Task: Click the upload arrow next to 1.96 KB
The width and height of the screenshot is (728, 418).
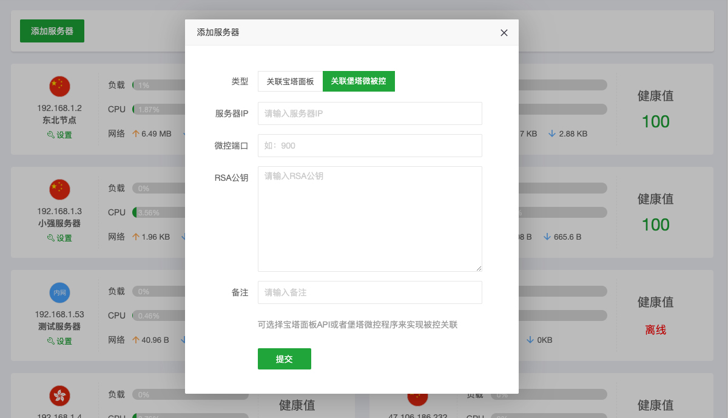Action: pyautogui.click(x=136, y=237)
